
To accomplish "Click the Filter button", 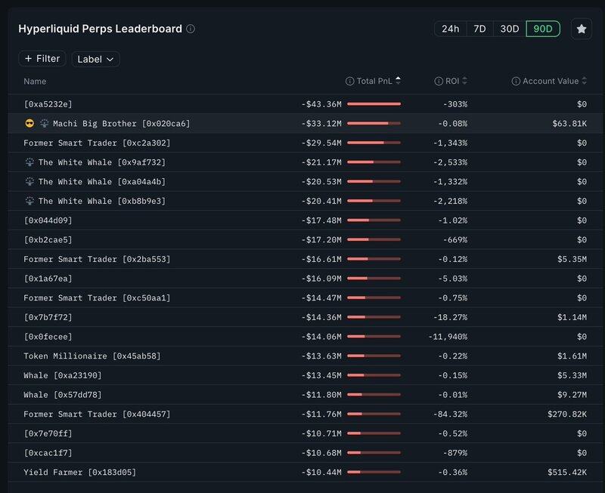I will pos(42,59).
